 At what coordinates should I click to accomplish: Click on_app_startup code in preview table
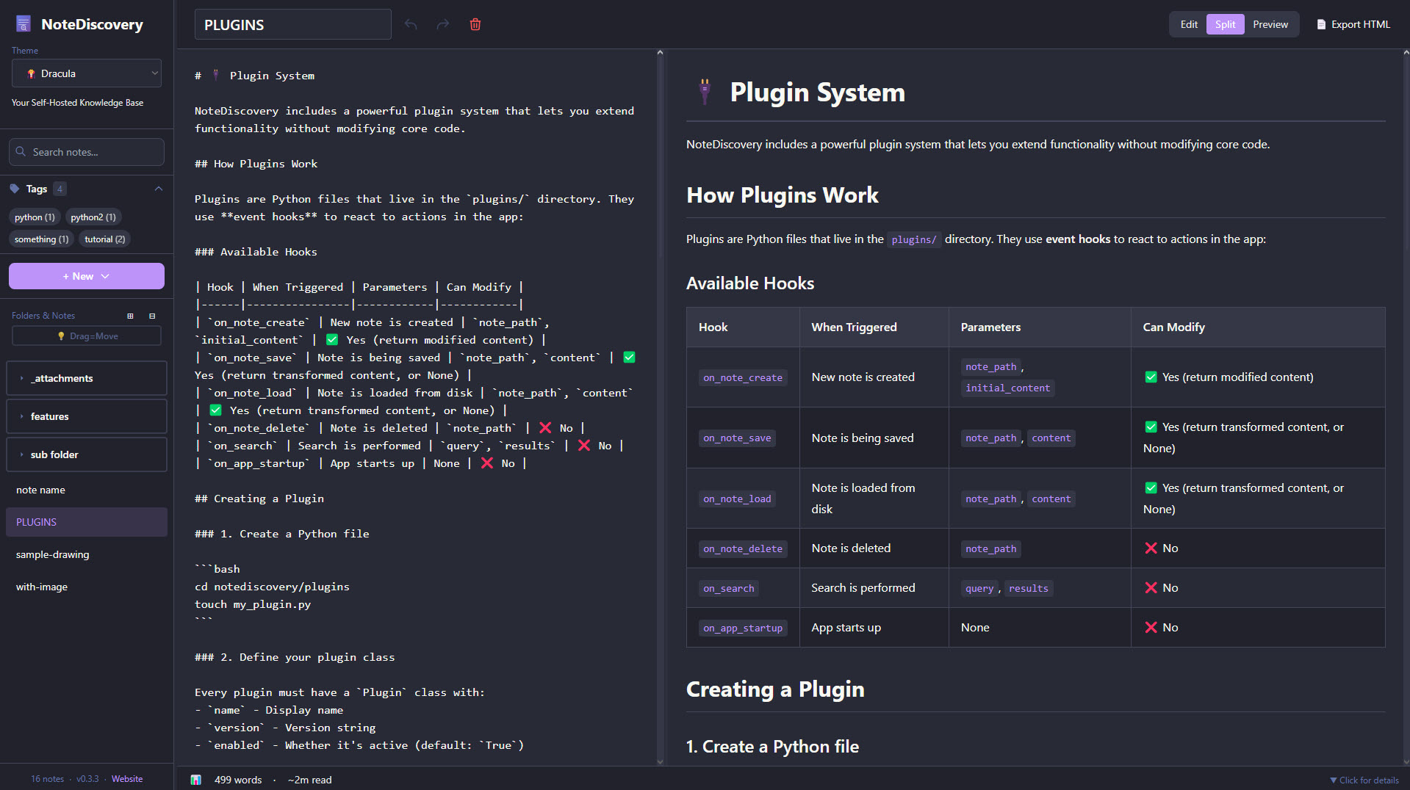click(743, 628)
